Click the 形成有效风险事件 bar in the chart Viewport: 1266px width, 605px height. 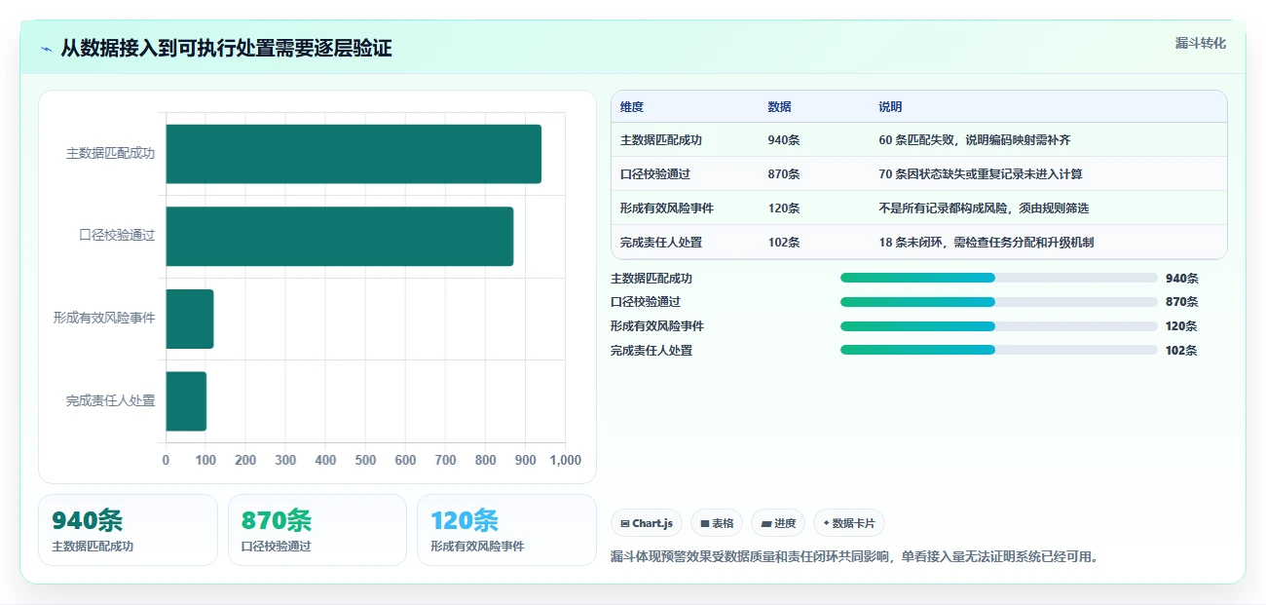tap(189, 319)
